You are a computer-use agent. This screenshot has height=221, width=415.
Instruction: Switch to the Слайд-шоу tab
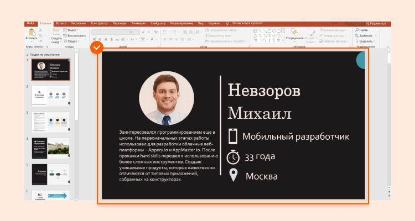point(158,23)
